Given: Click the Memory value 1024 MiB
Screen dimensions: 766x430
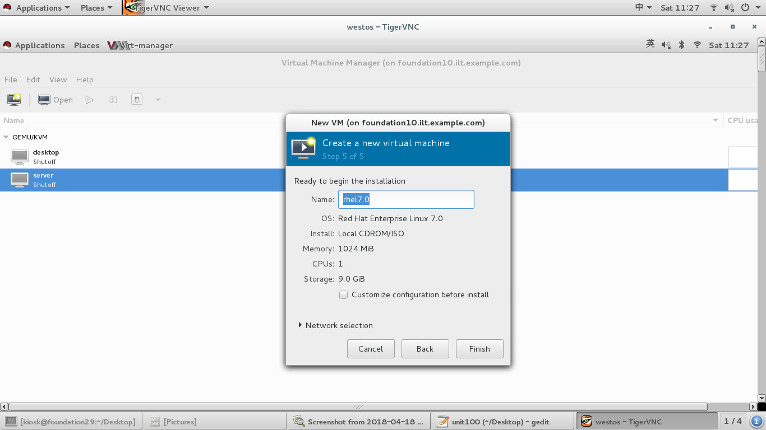Looking at the screenshot, I should pyautogui.click(x=356, y=249).
